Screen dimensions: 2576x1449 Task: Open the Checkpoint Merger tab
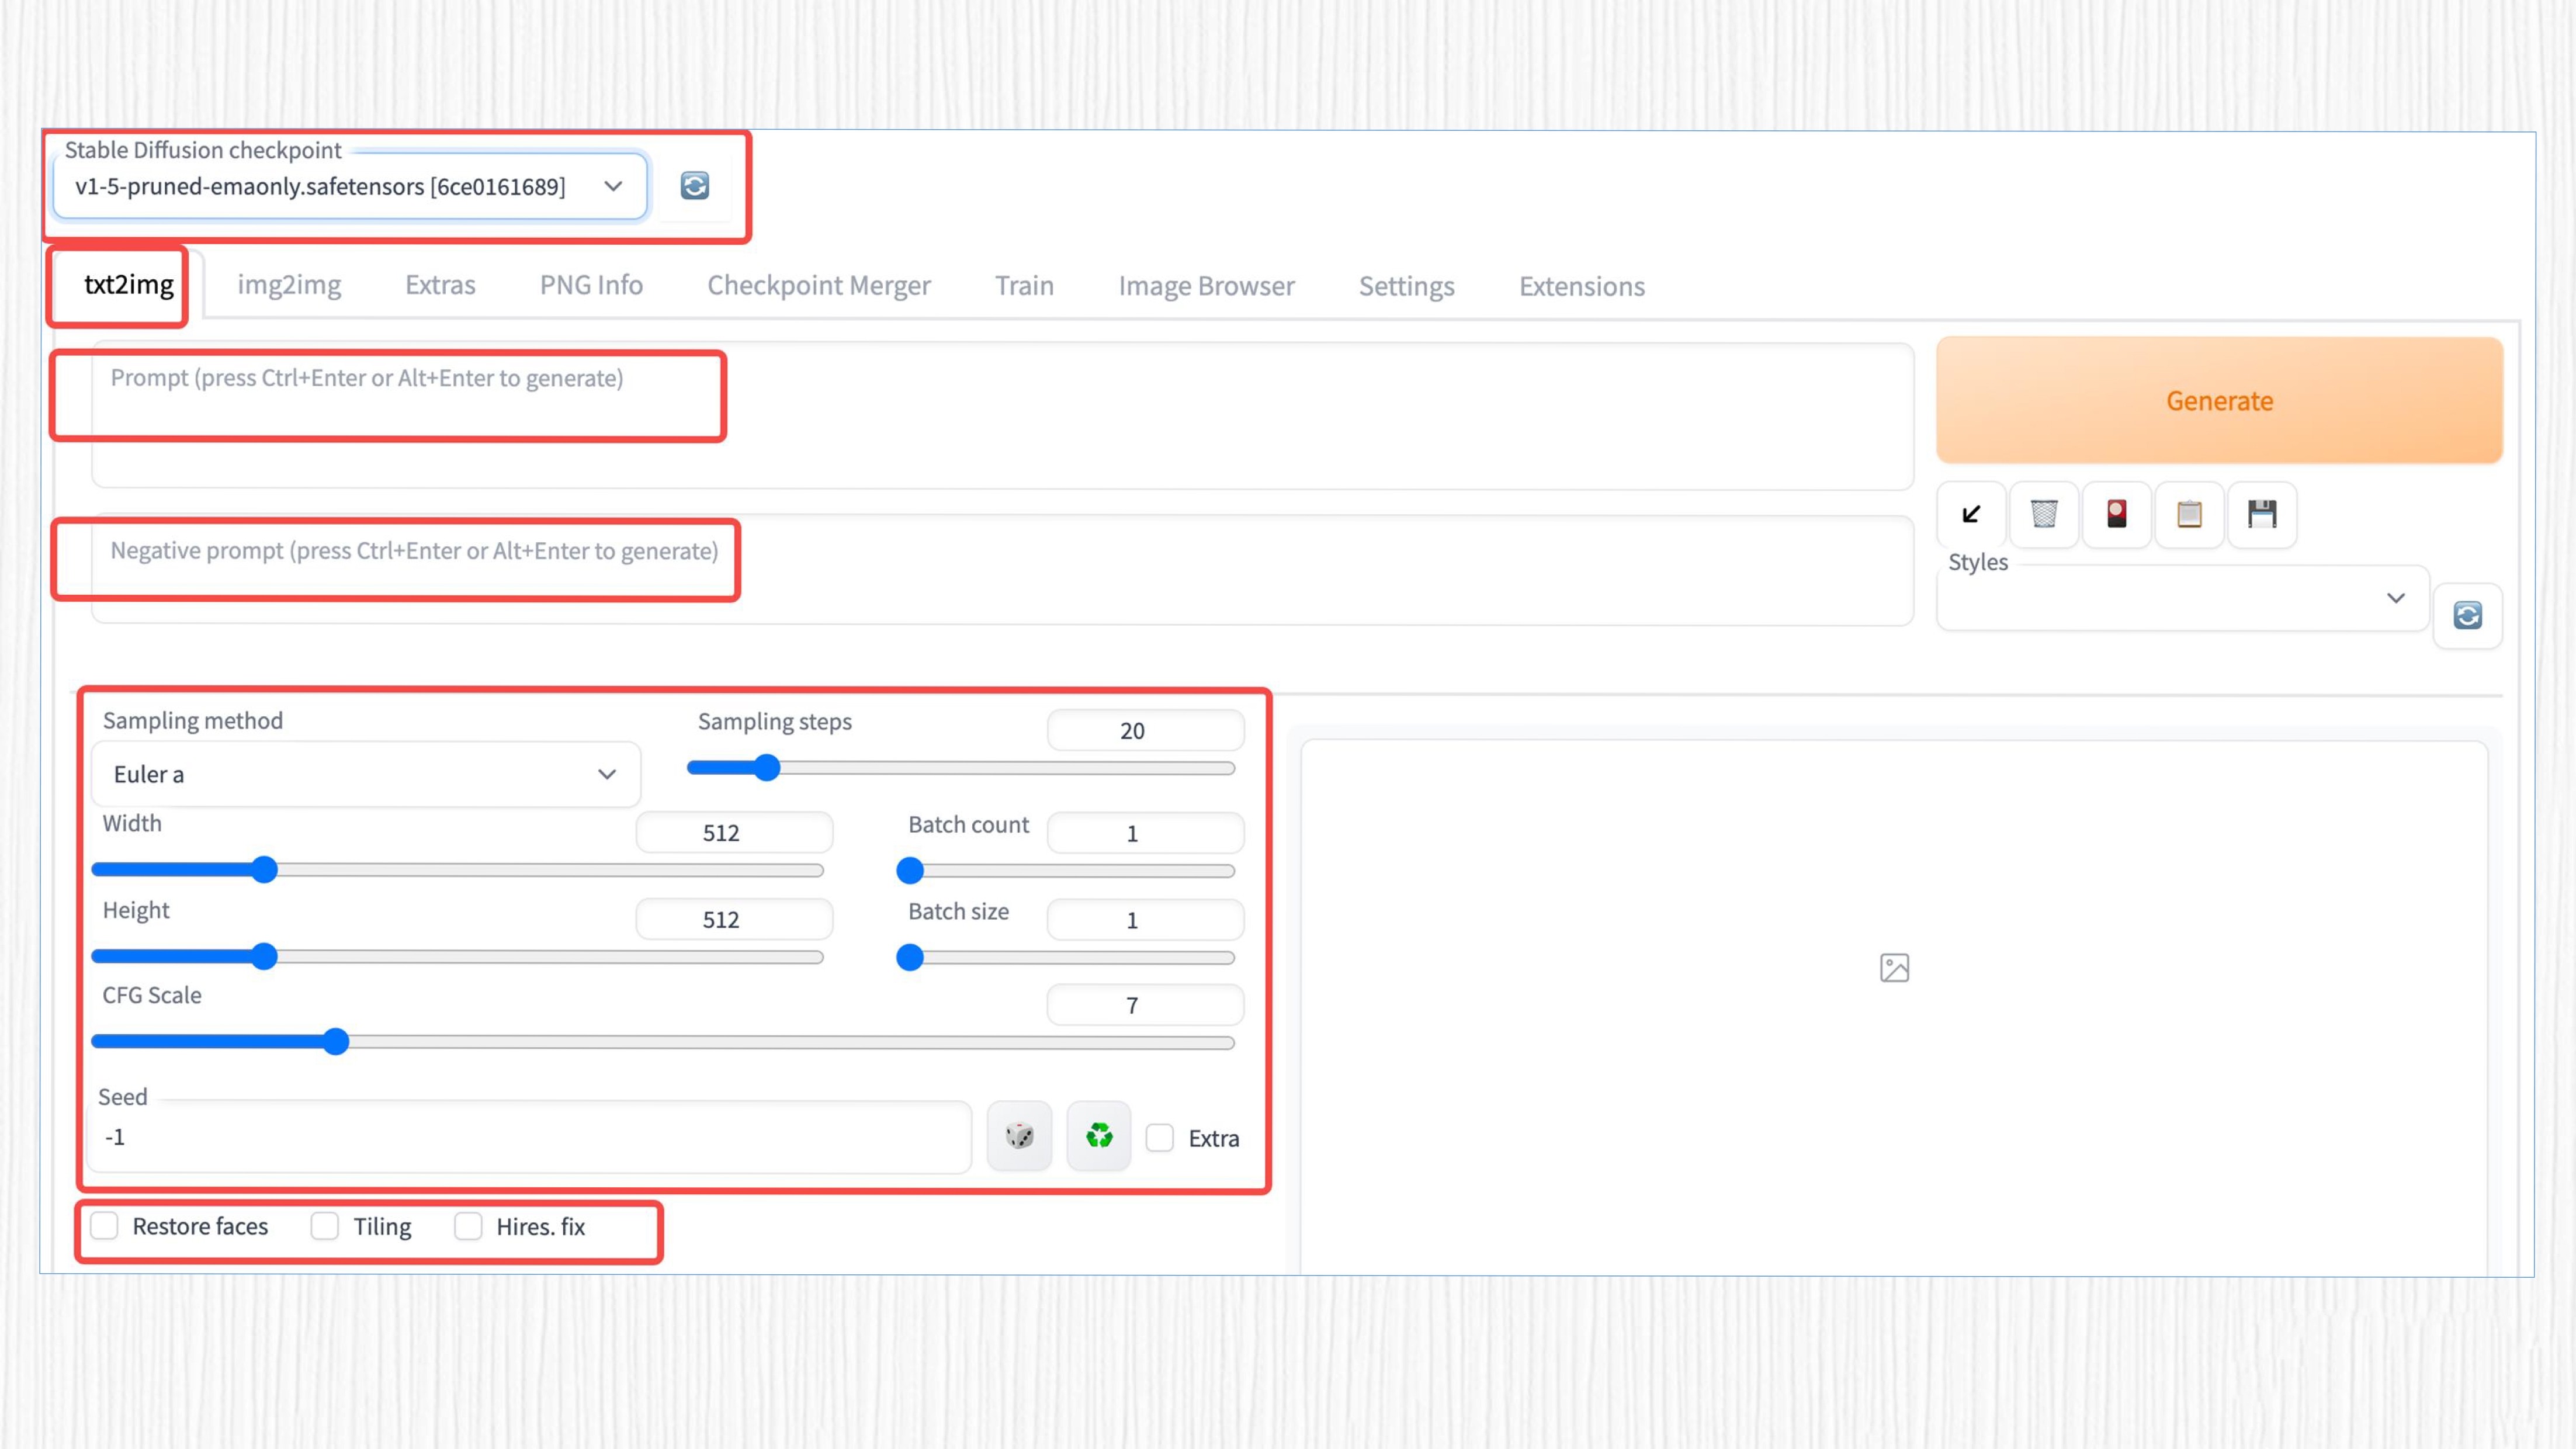pos(819,286)
